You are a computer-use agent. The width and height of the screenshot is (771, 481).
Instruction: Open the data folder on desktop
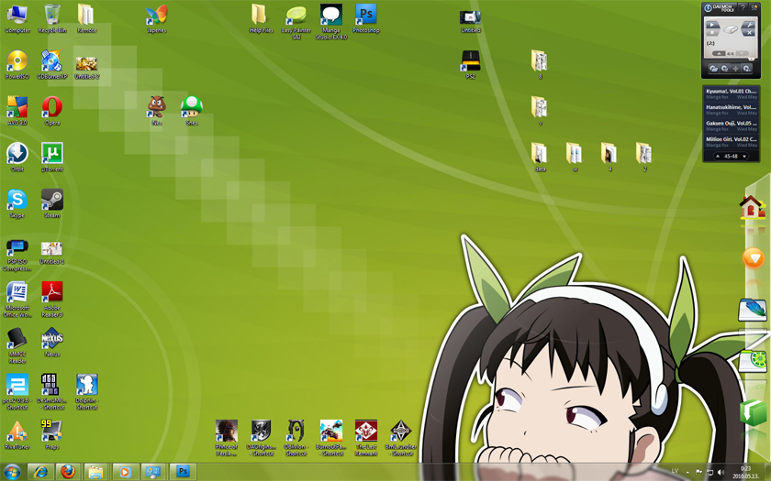click(x=540, y=157)
